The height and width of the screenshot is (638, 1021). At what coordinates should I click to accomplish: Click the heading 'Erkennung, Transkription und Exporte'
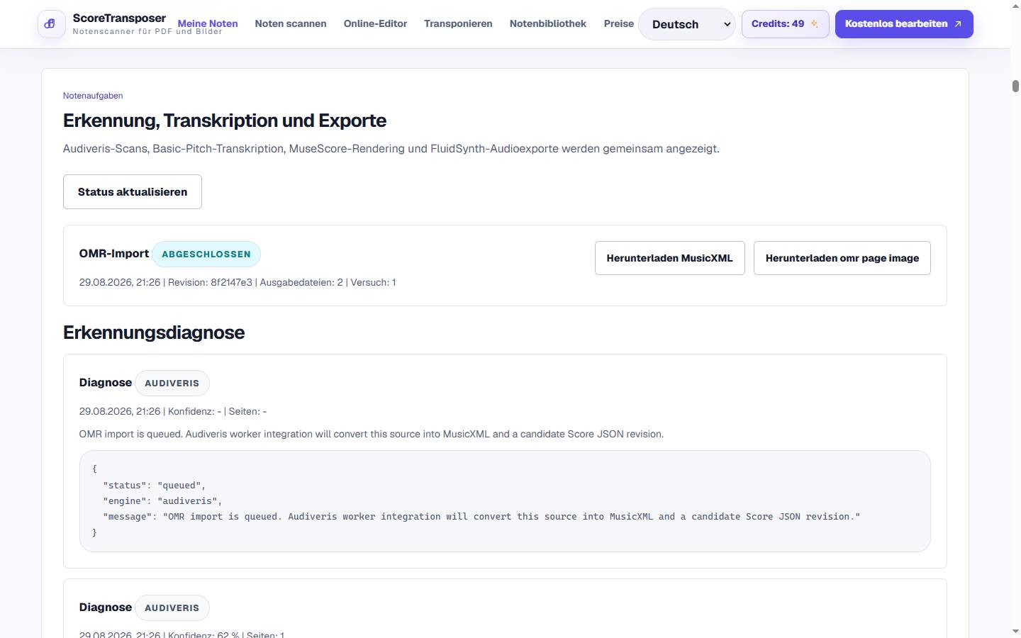point(225,121)
